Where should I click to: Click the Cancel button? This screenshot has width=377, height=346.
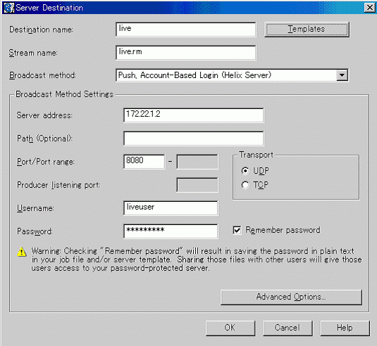pos(288,328)
